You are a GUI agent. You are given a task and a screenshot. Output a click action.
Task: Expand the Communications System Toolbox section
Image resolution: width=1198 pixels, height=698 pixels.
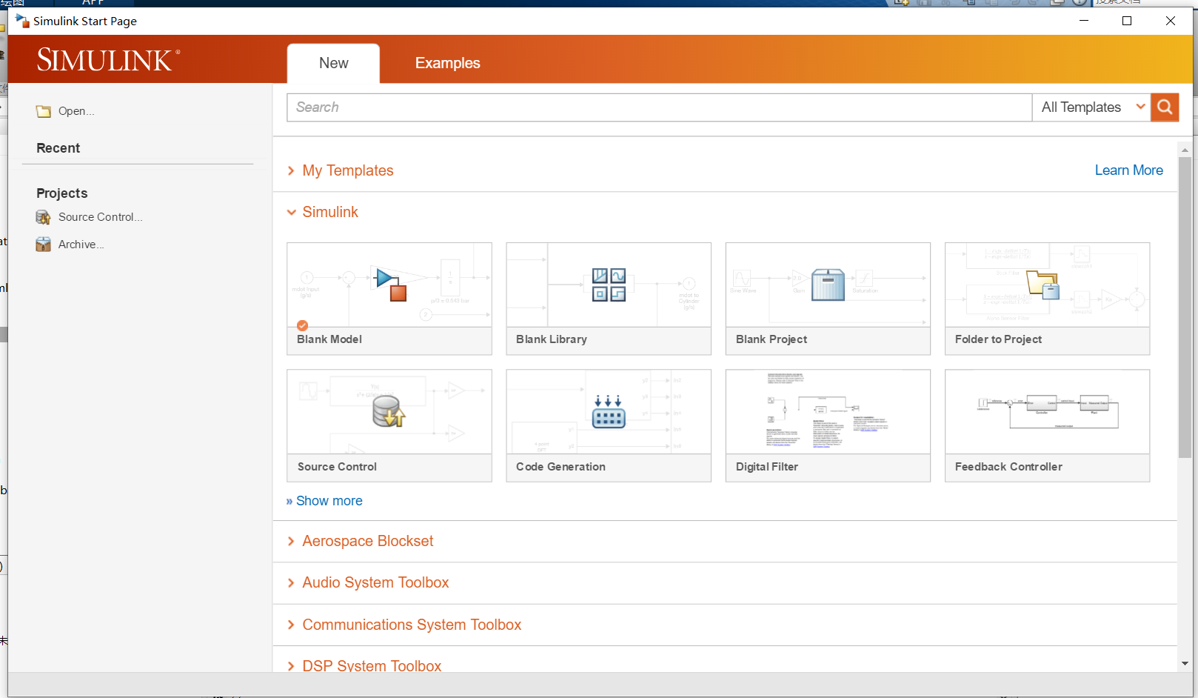tap(404, 625)
